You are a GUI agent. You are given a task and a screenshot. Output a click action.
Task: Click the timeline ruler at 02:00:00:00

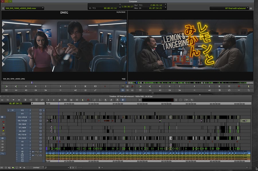coord(142,104)
